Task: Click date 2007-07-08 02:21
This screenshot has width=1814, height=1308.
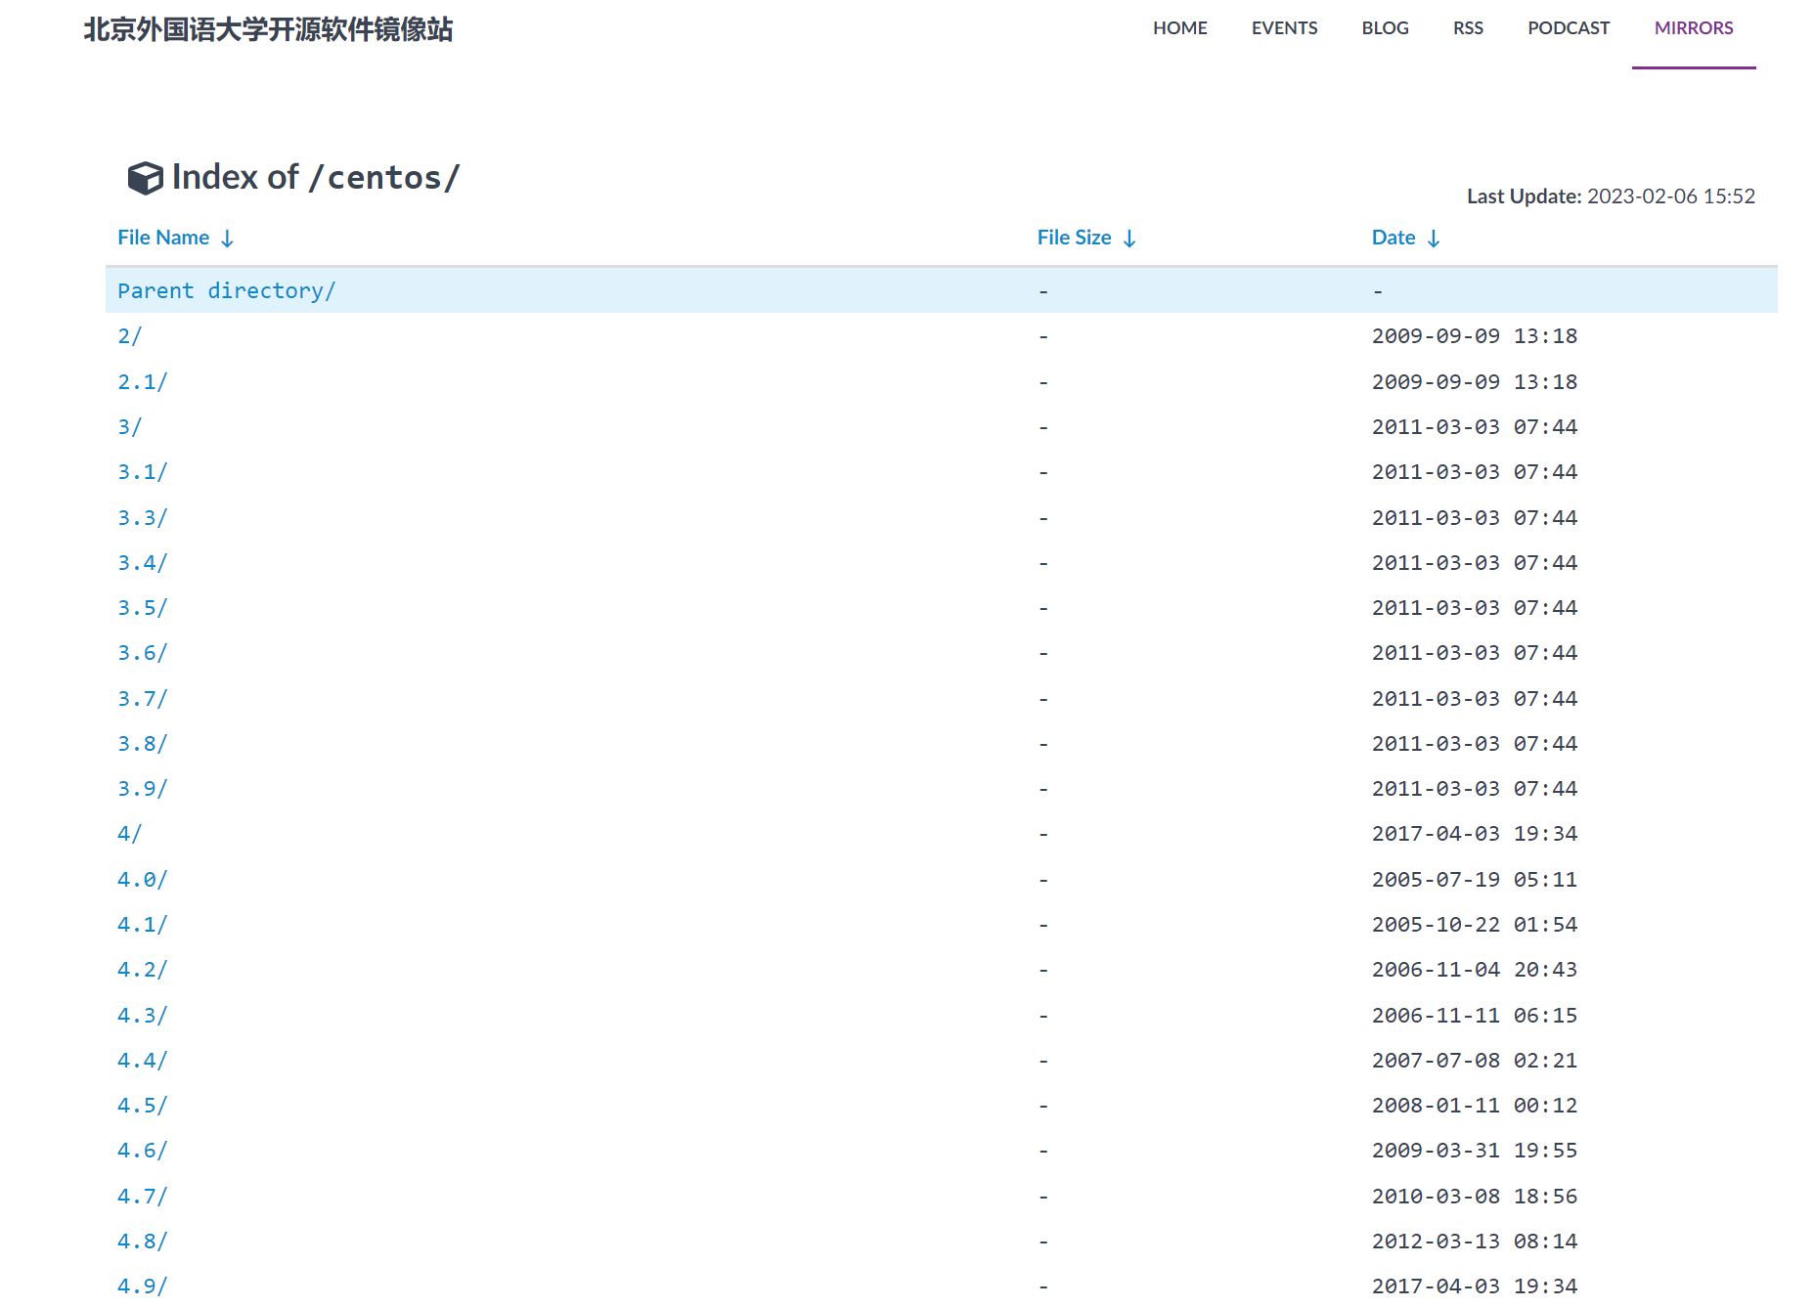Action: 1475,1061
